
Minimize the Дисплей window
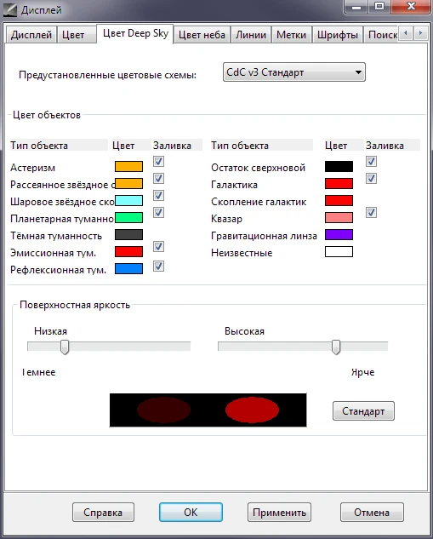click(x=356, y=7)
